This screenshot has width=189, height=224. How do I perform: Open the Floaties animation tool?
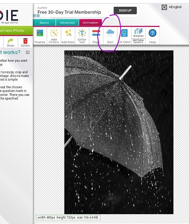[40, 36]
